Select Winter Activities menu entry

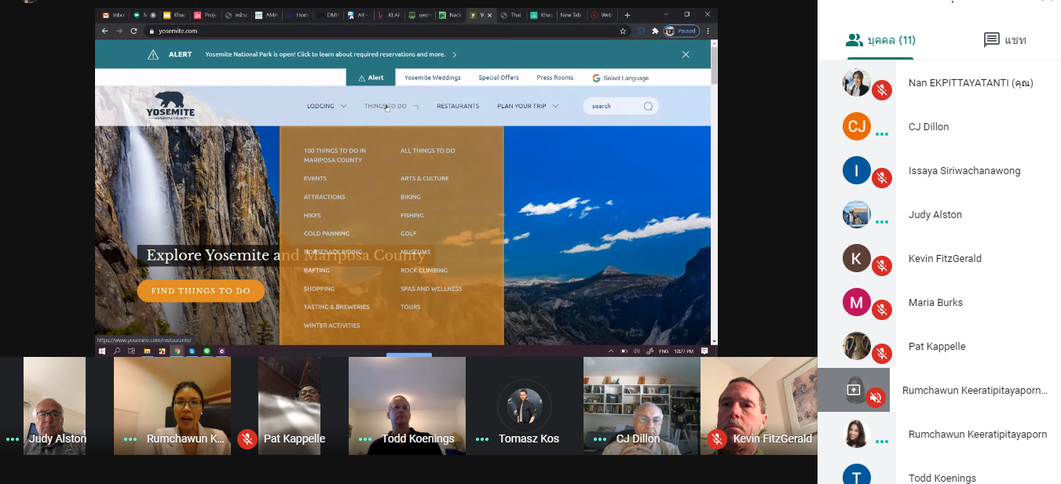331,325
